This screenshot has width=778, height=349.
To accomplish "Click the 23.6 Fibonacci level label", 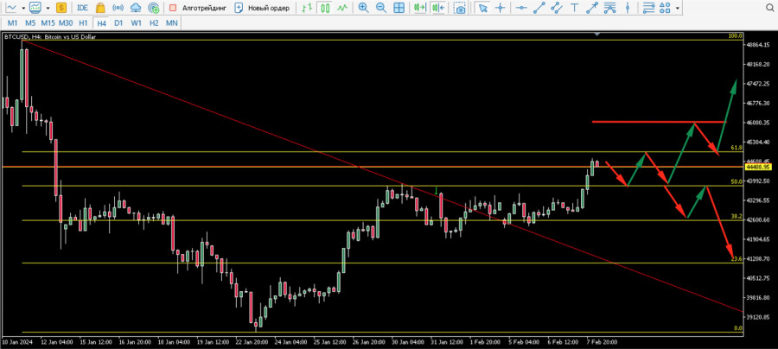I will coord(737,259).
